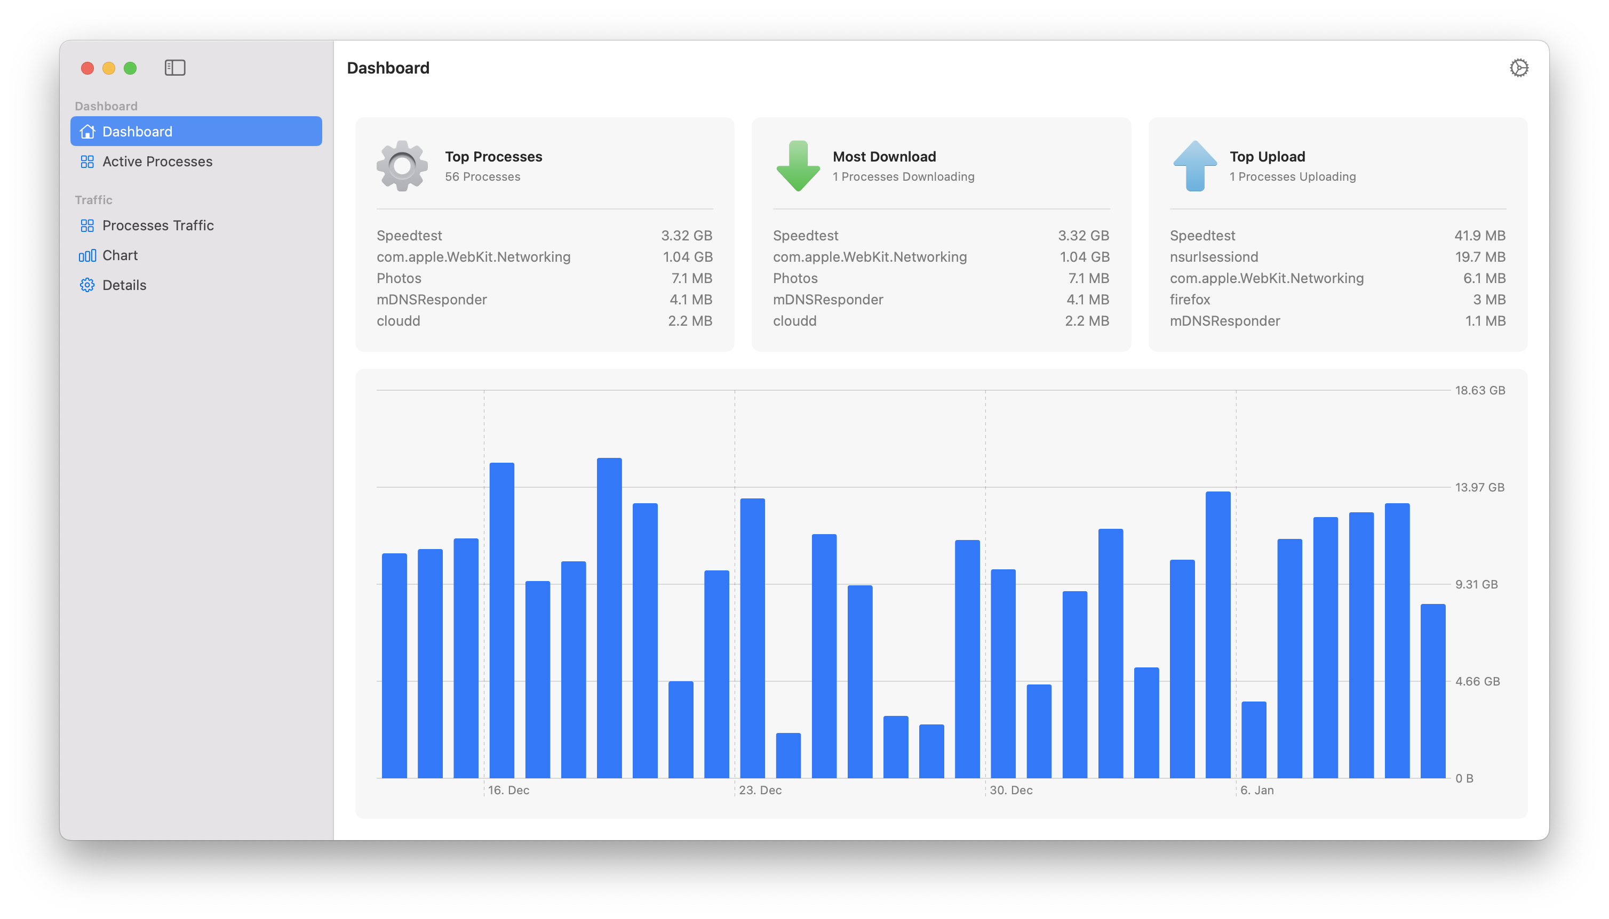Click the last bar in the chart

1433,691
